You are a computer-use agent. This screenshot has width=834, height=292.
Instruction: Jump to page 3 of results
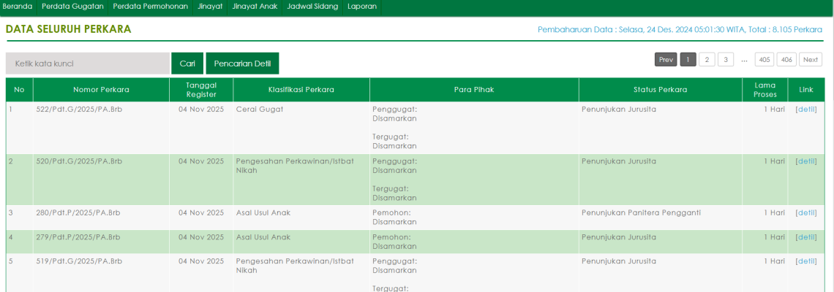[x=726, y=60]
